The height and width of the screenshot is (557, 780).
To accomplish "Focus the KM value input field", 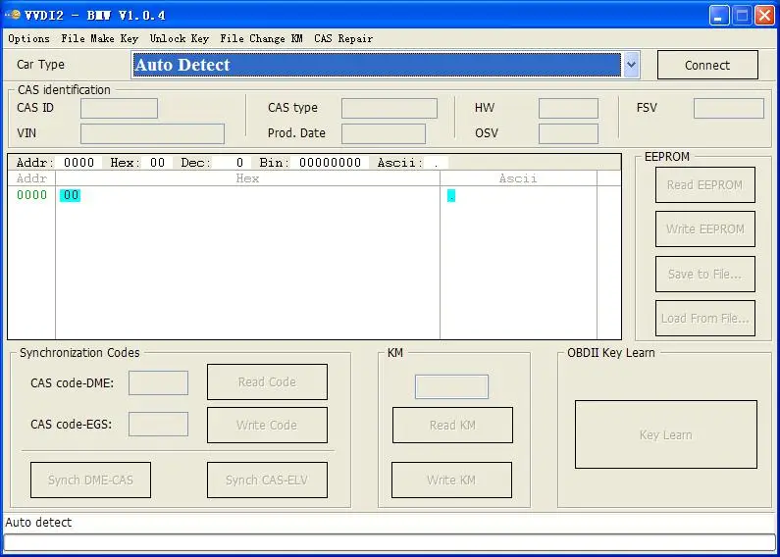I will coord(451,387).
